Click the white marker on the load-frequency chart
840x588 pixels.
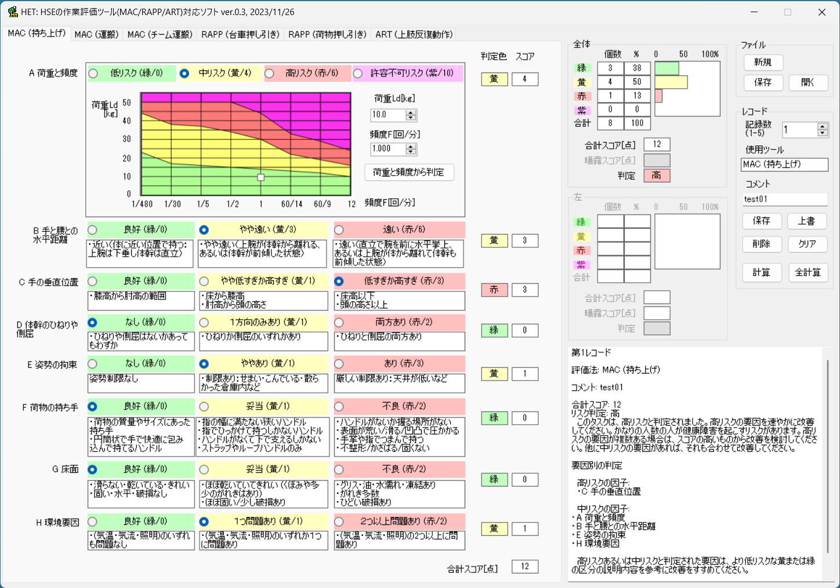[260, 177]
